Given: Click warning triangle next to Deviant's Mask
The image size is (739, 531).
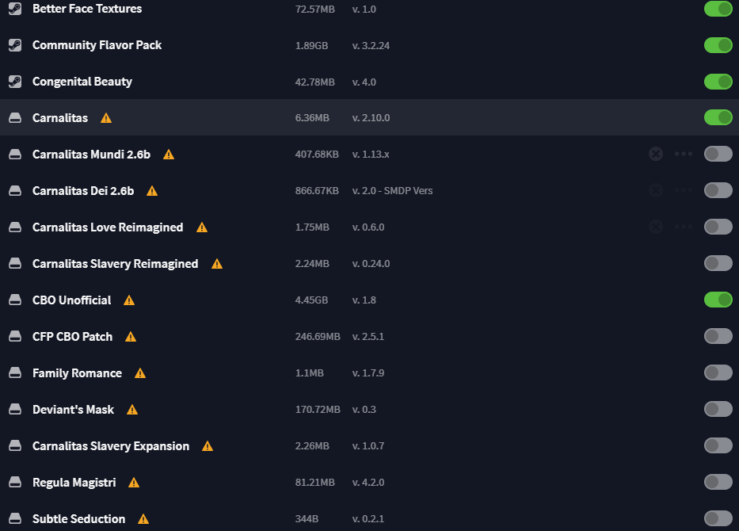Looking at the screenshot, I should (x=132, y=410).
